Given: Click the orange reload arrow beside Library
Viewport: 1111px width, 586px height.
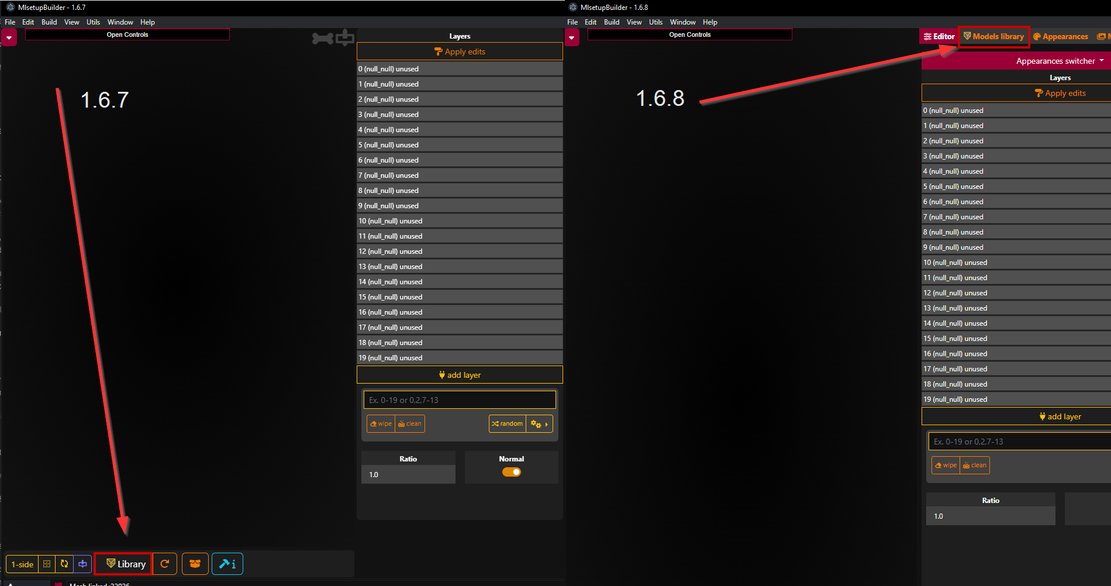Looking at the screenshot, I should (165, 564).
